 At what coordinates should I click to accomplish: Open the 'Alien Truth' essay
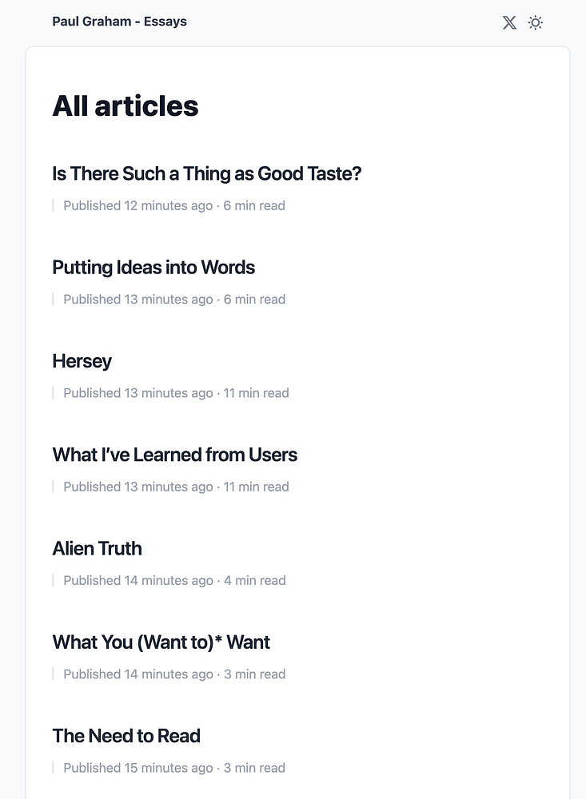click(97, 548)
